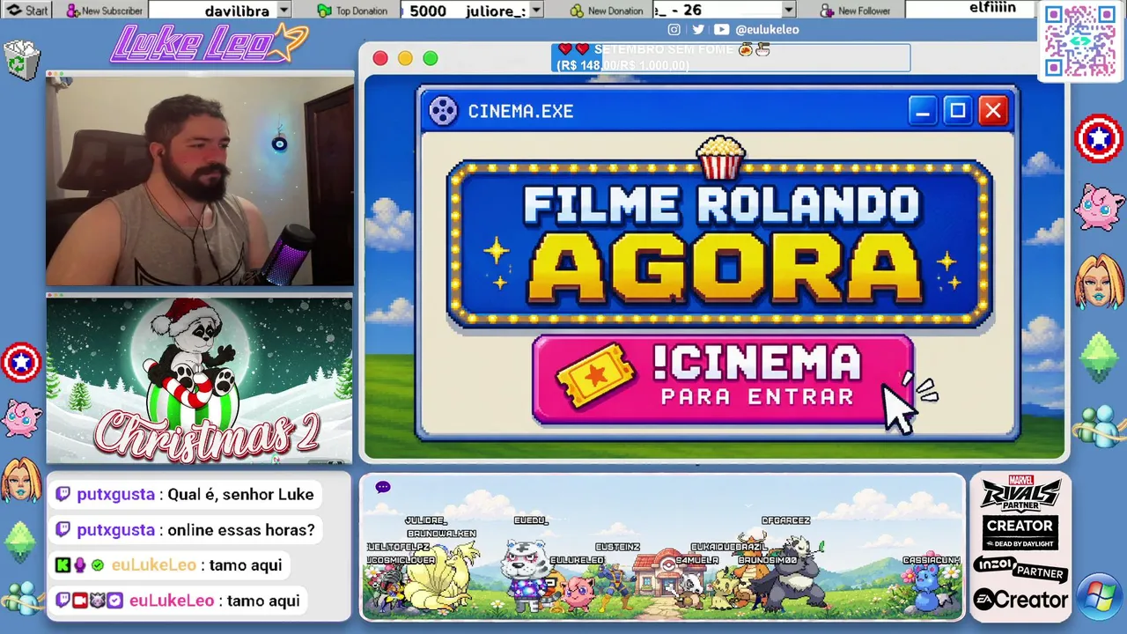Click the Jigglypuff icon on left sidebar
This screenshot has height=634, width=1127.
[21, 418]
